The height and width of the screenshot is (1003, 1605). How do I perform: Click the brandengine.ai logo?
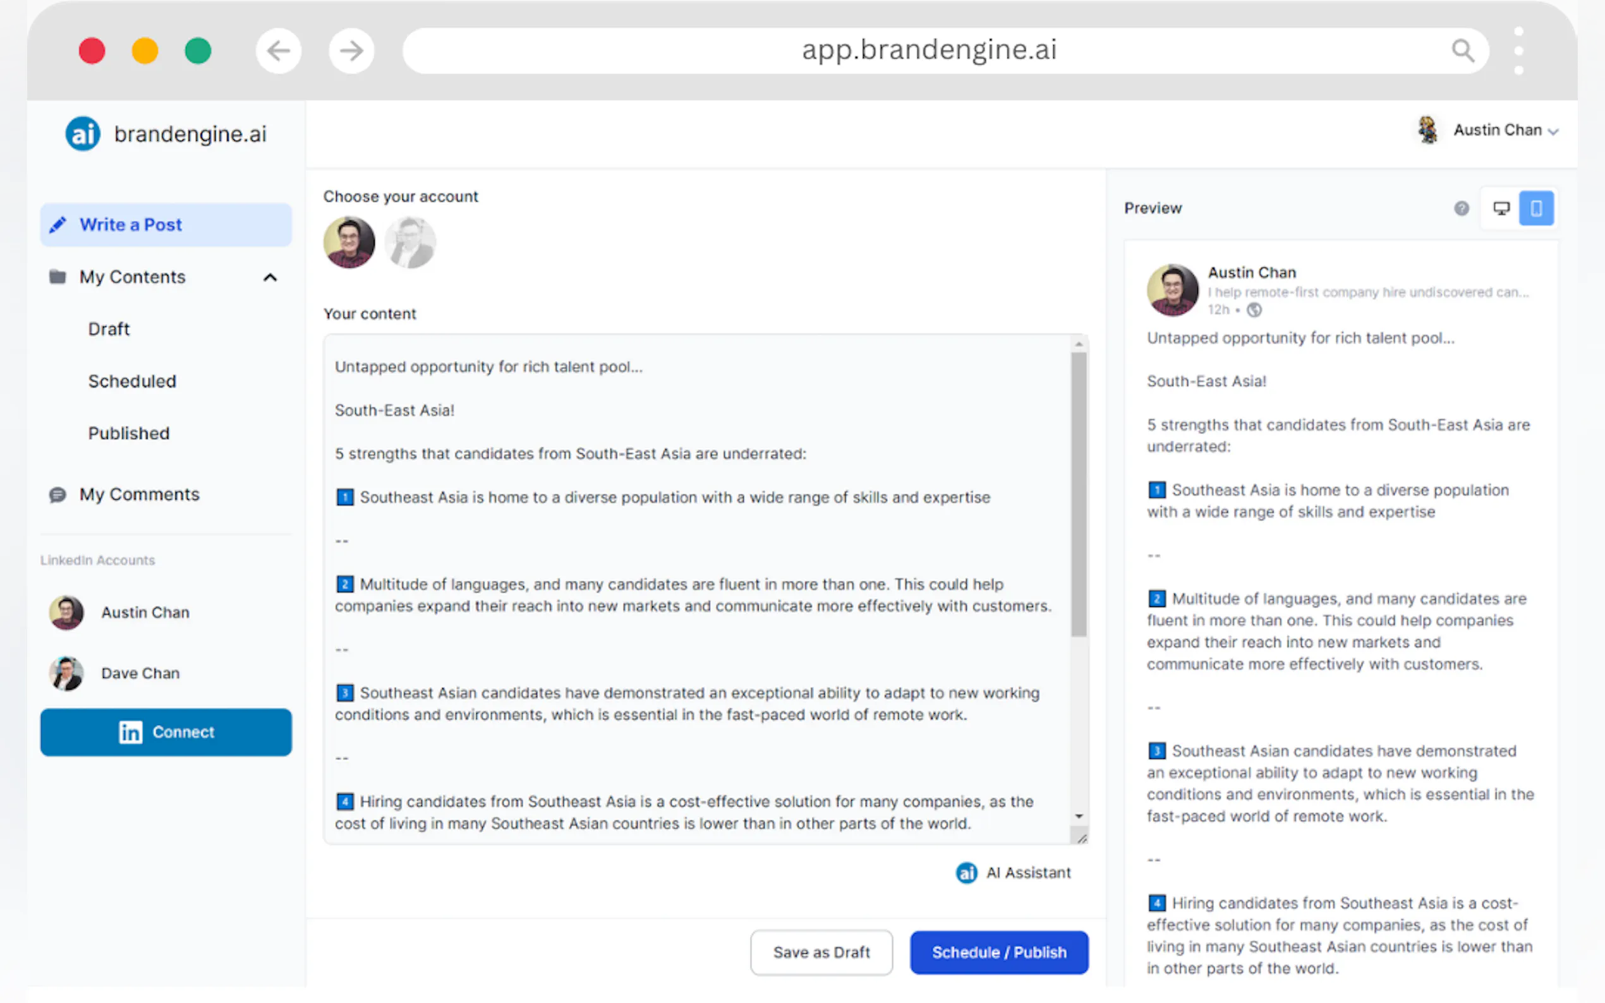click(165, 134)
